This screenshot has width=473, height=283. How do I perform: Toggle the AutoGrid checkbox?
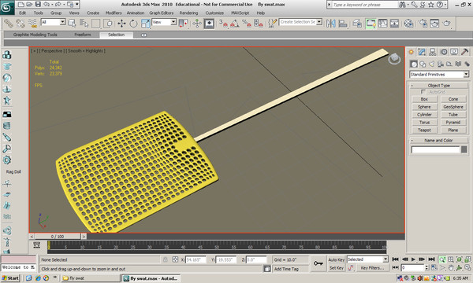click(423, 92)
